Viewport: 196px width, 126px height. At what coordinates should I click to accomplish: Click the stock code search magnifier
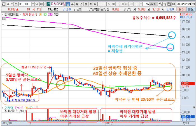tap(37, 4)
